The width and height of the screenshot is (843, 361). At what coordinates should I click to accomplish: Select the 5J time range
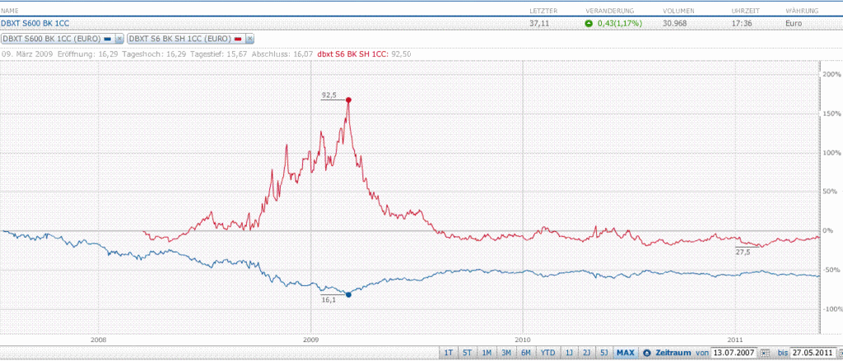603,352
